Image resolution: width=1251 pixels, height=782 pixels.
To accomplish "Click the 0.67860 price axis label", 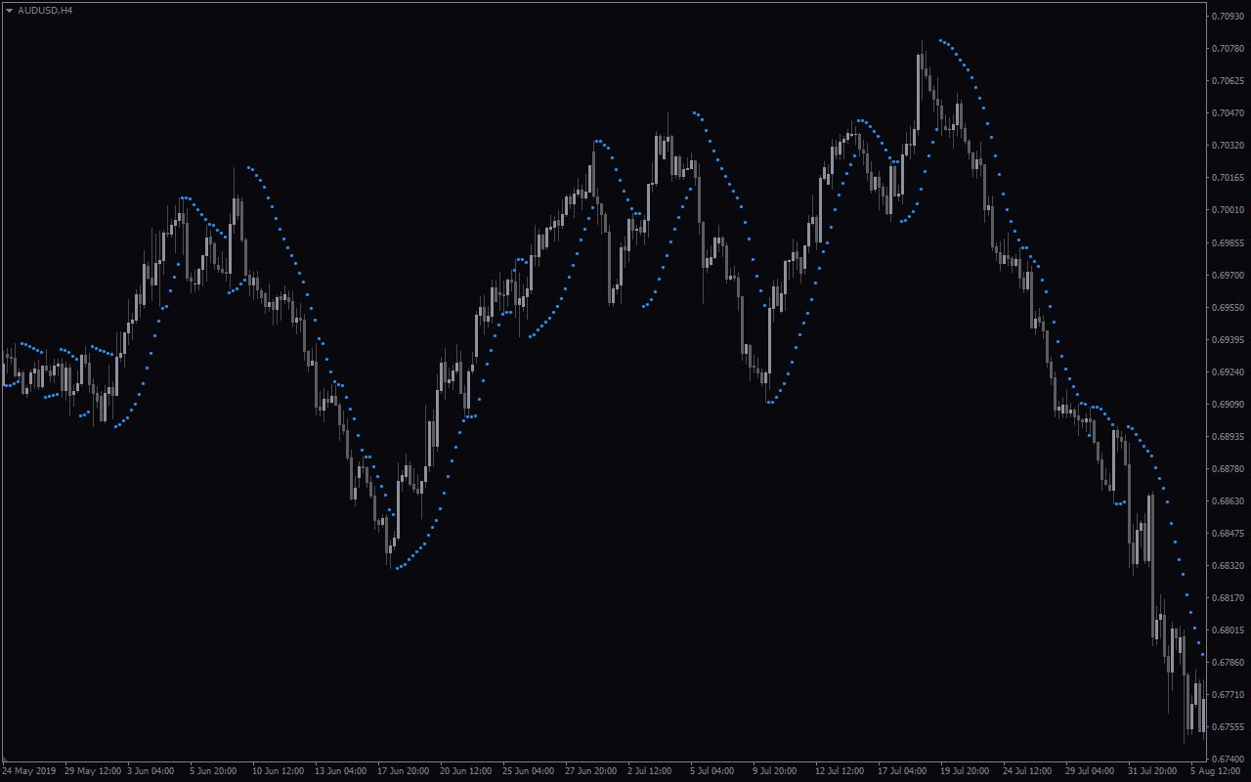I will 1228,662.
